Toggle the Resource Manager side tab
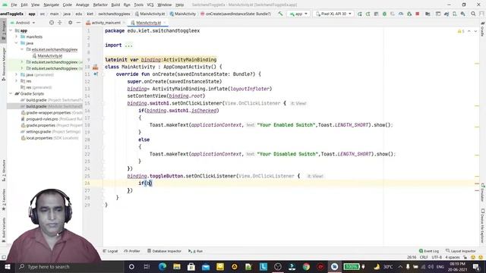This screenshot has width=486, height=273. tap(3, 64)
